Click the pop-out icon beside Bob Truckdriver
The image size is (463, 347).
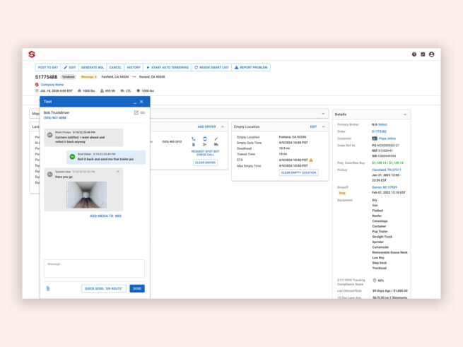tap(136, 112)
